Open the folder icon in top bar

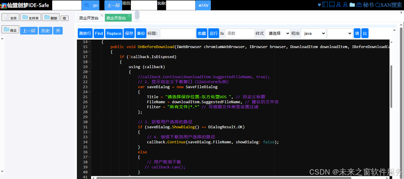[352, 5]
